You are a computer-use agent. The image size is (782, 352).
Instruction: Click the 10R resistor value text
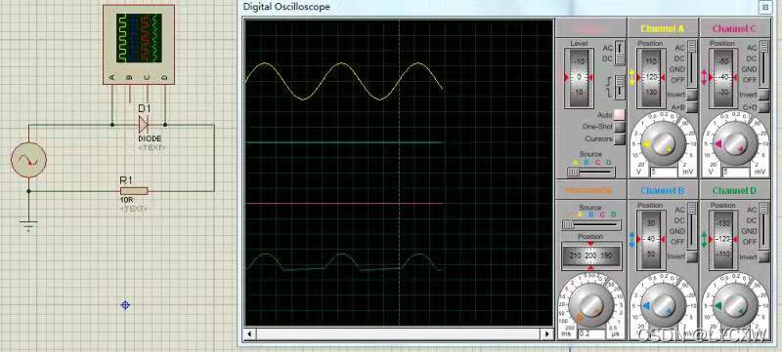click(126, 200)
